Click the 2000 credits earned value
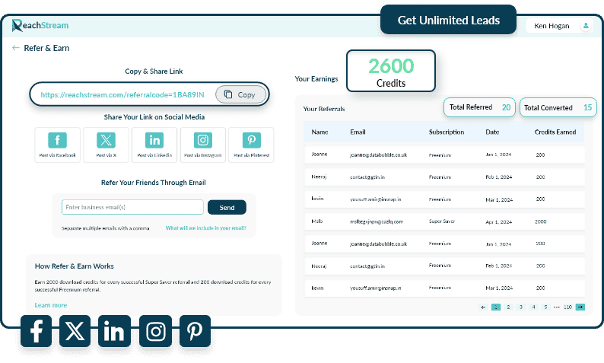604x363 pixels. coord(540,221)
